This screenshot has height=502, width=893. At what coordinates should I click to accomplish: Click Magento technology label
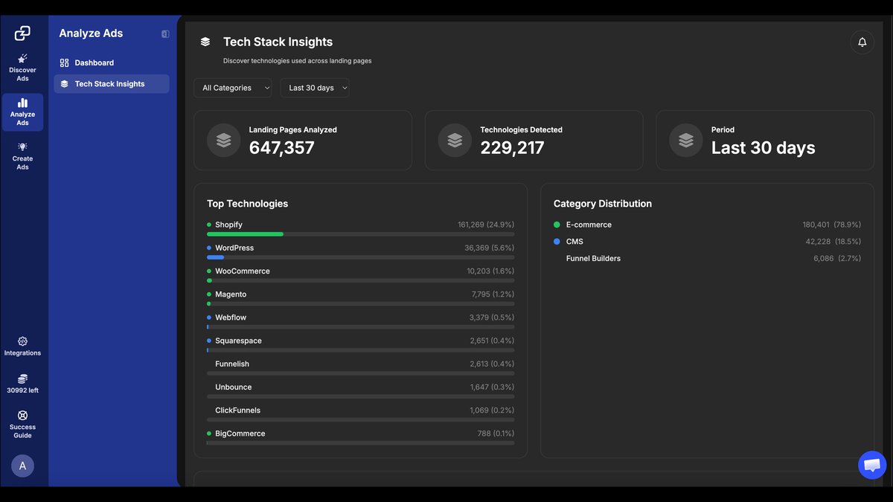pos(231,295)
